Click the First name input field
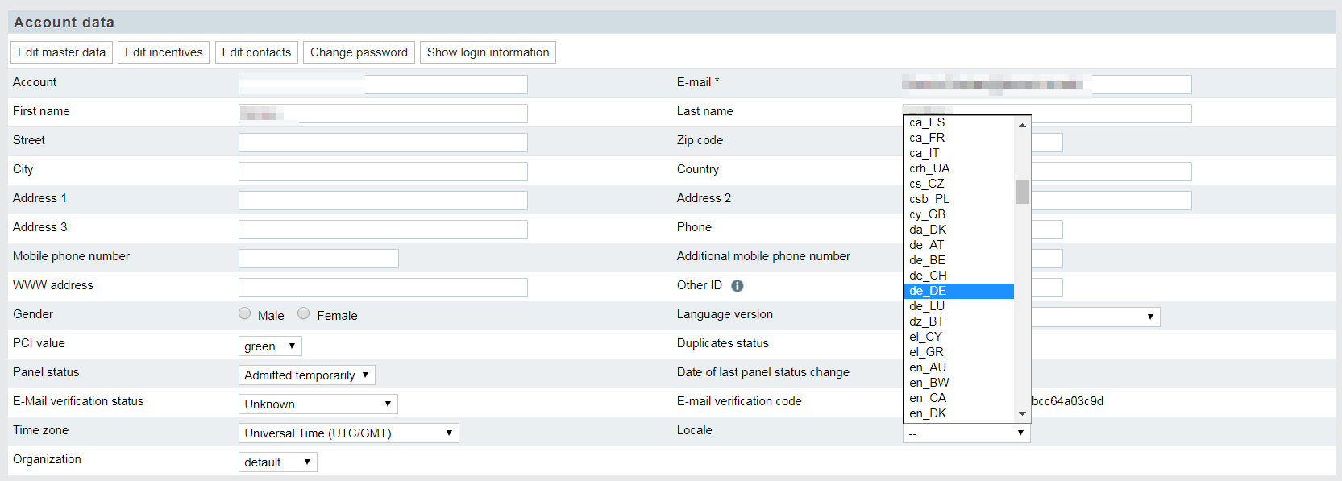The height and width of the screenshot is (481, 1342). (x=383, y=114)
